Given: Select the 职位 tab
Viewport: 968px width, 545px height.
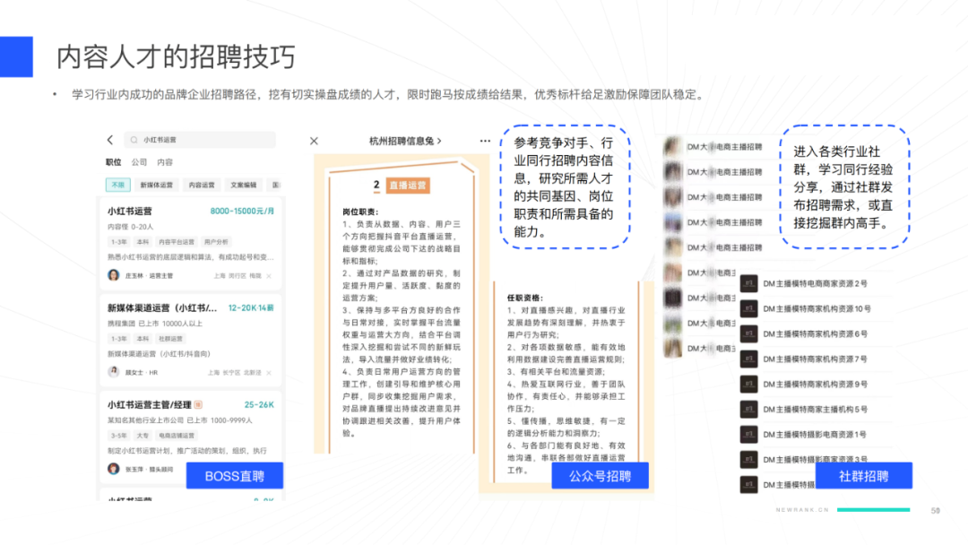Looking at the screenshot, I should tap(114, 162).
